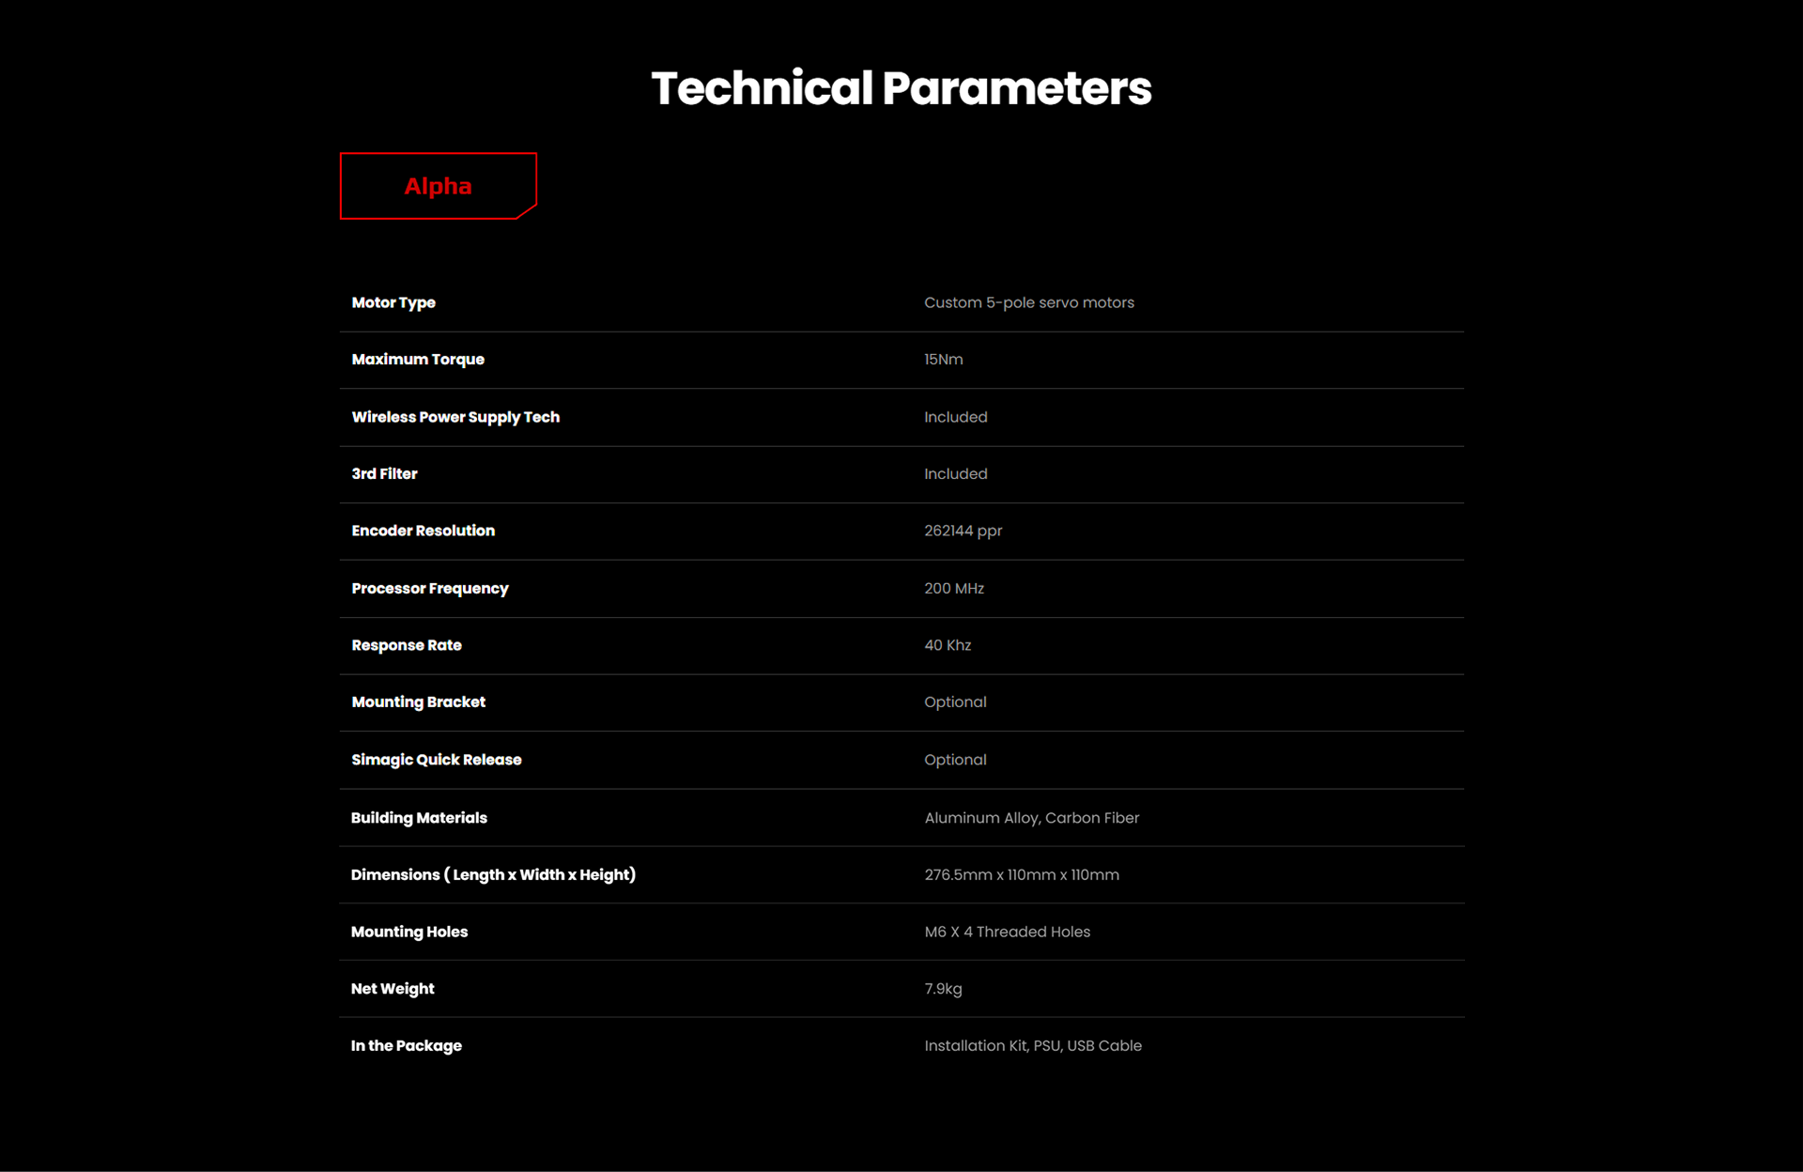Click the Net Weight label
Screen dimensions: 1803x1172
pos(393,989)
